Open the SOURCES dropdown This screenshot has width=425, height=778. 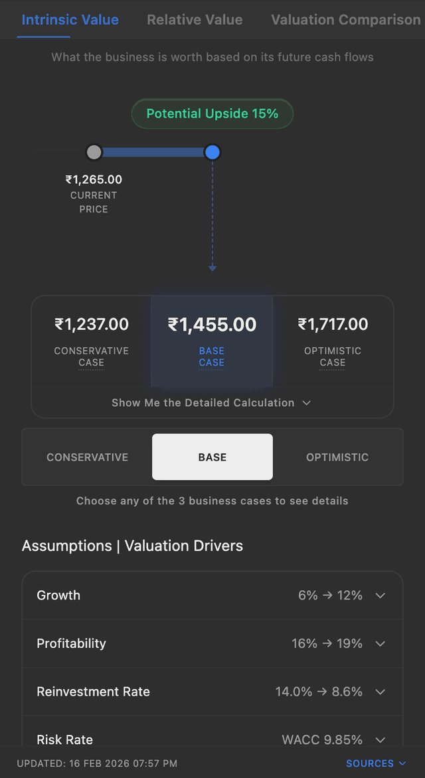(377, 763)
